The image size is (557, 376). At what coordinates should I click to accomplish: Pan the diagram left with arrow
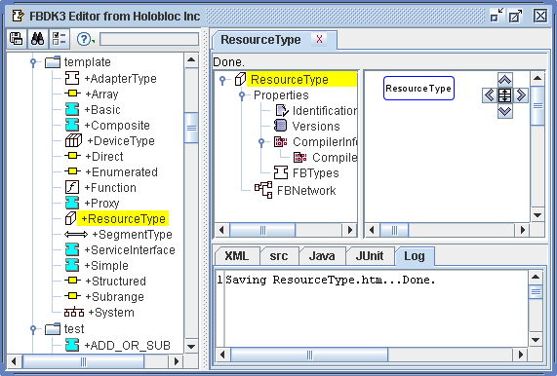pos(490,95)
